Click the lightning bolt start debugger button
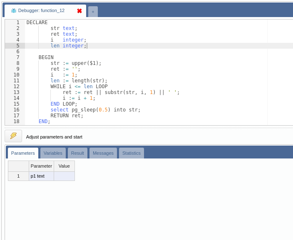 13,136
